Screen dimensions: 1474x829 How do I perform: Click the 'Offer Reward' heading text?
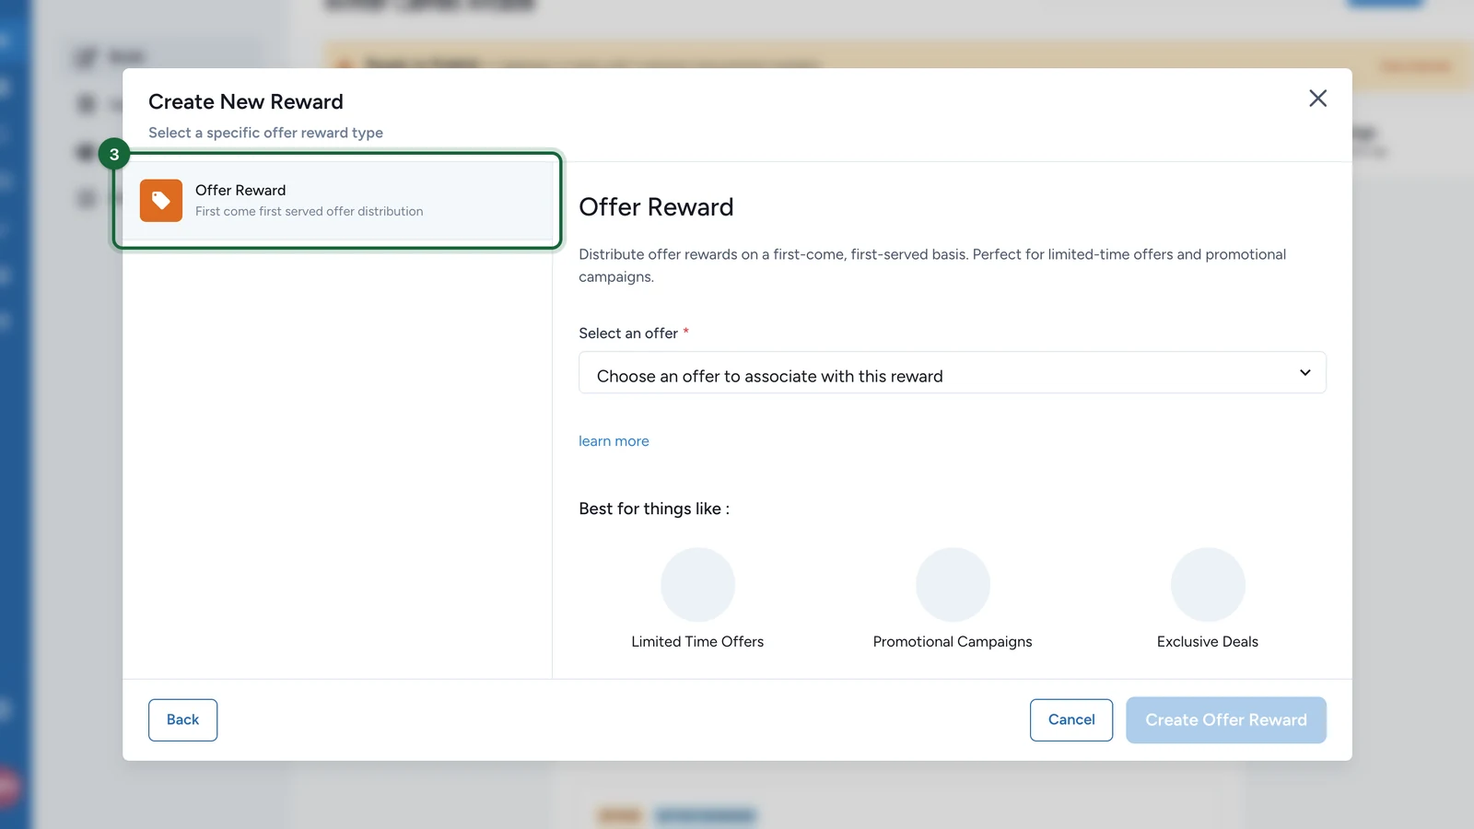click(656, 207)
